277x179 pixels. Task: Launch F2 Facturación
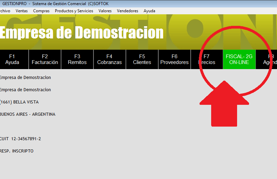tap(45, 59)
